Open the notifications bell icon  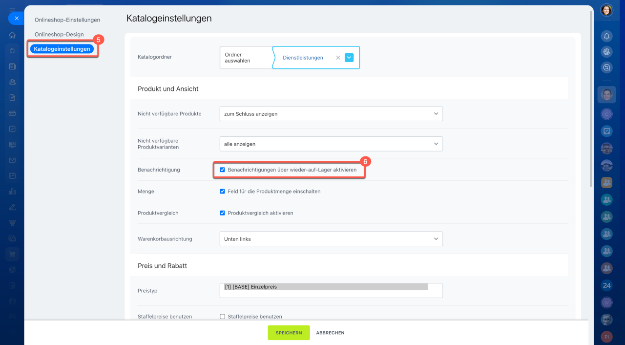pyautogui.click(x=606, y=36)
